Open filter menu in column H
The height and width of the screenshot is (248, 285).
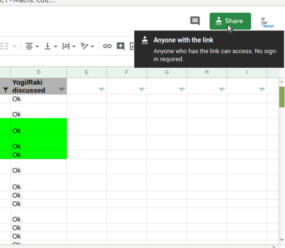point(222,90)
